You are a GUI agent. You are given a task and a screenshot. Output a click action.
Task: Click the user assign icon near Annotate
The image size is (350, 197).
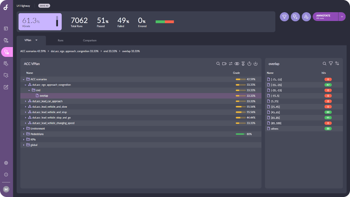pos(306,17)
